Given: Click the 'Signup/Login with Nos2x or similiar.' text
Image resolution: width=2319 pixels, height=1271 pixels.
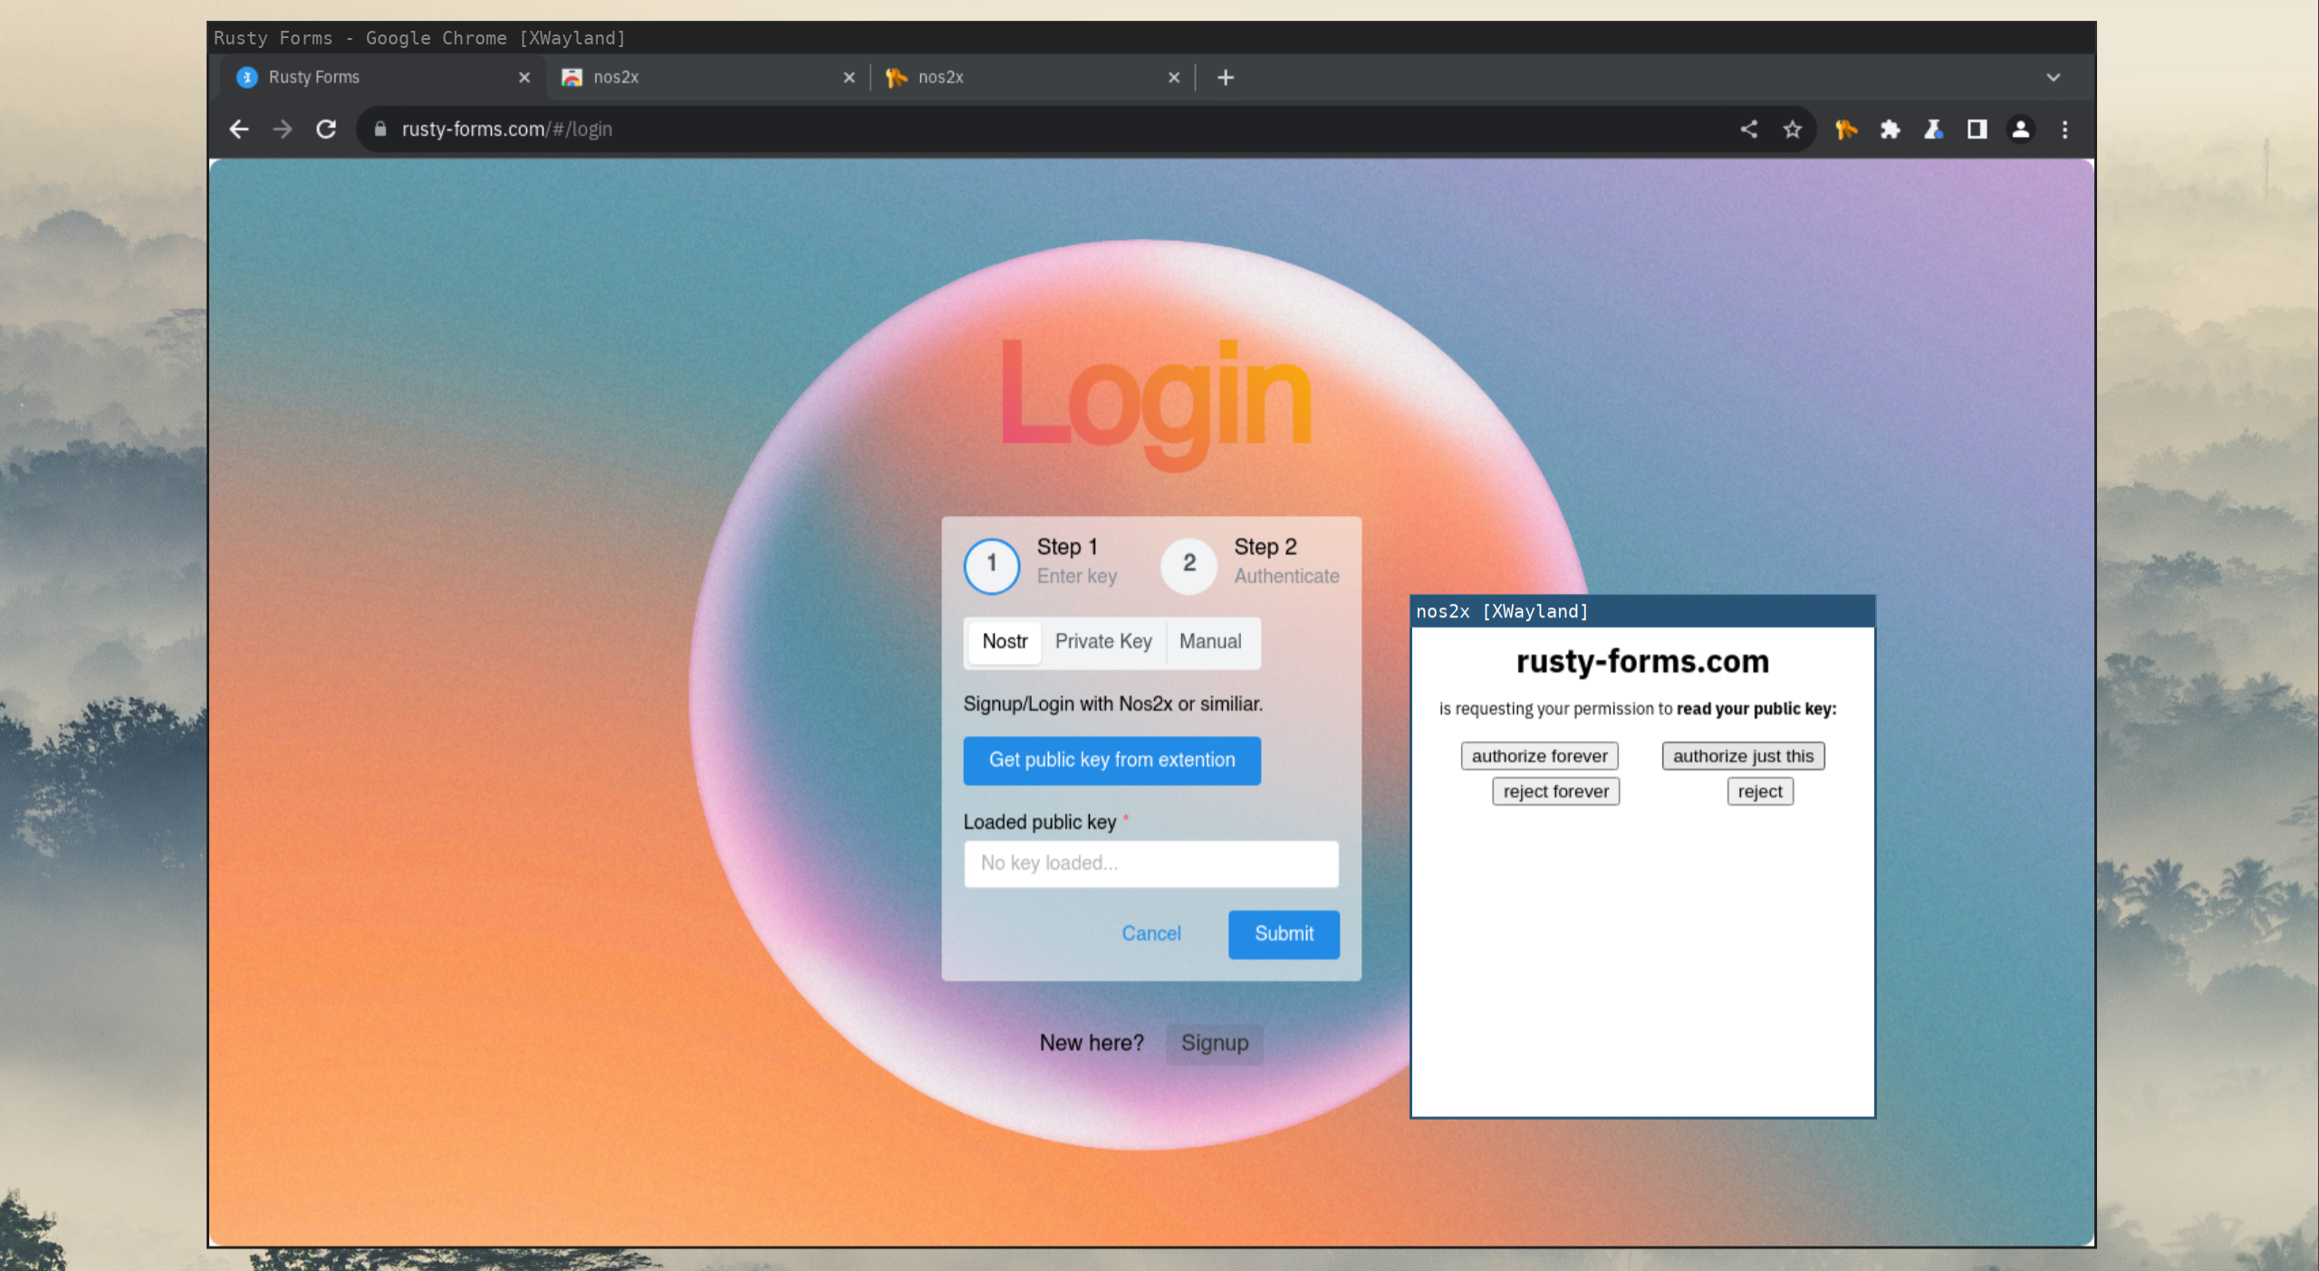Looking at the screenshot, I should 1112,704.
